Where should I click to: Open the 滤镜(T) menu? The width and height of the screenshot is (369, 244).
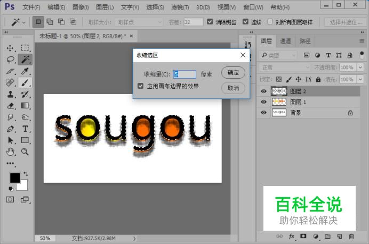180,7
